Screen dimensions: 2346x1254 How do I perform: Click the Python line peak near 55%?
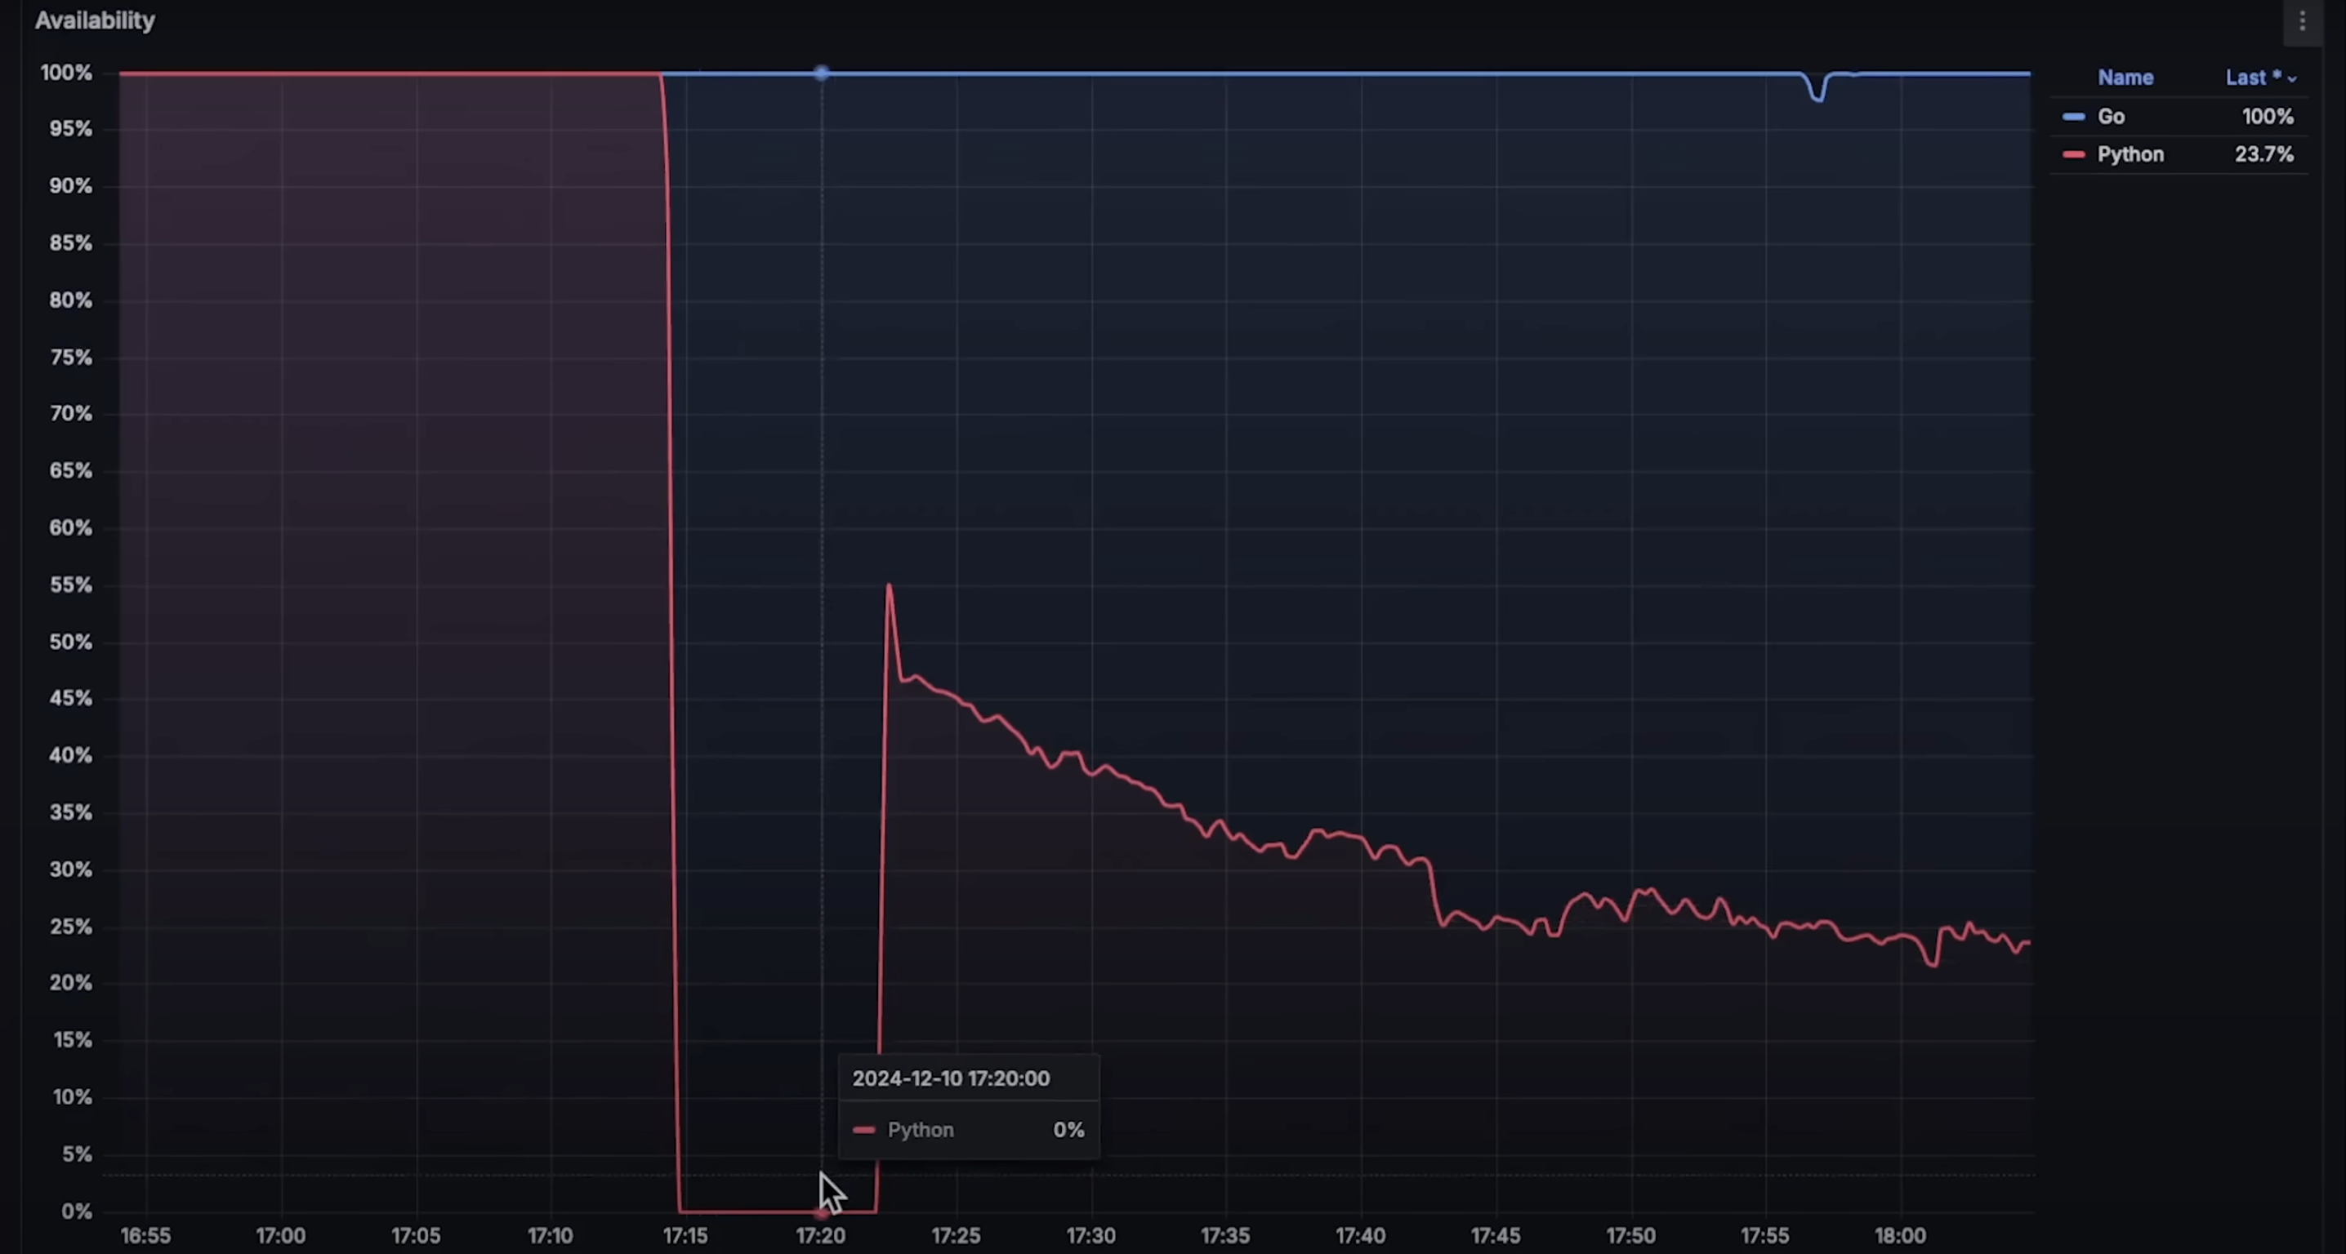[x=889, y=587]
